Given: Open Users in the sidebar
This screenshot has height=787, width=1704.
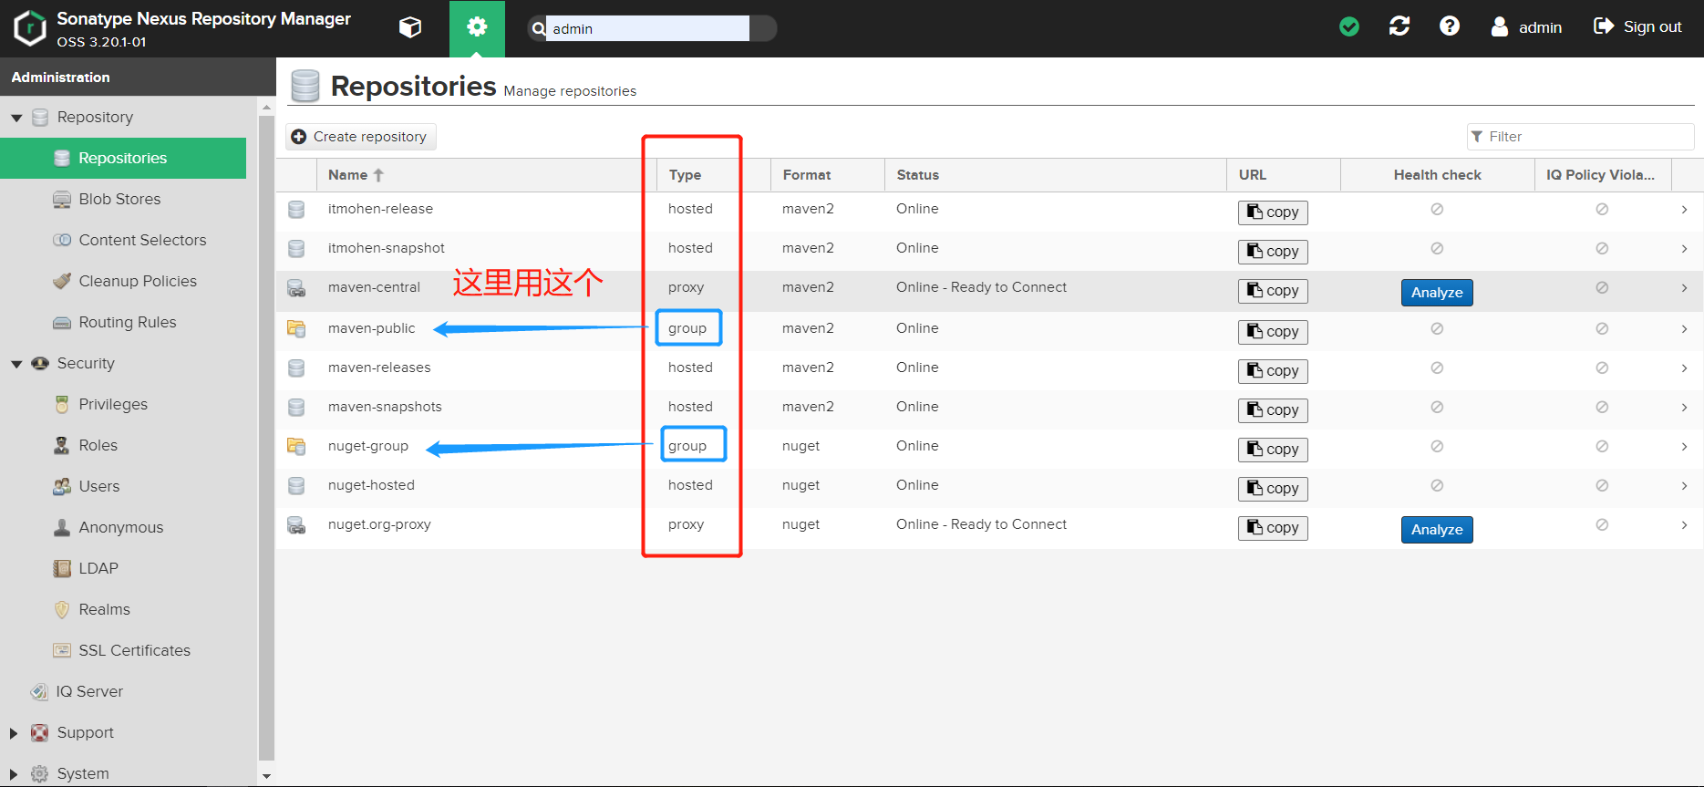Looking at the screenshot, I should tap(99, 486).
